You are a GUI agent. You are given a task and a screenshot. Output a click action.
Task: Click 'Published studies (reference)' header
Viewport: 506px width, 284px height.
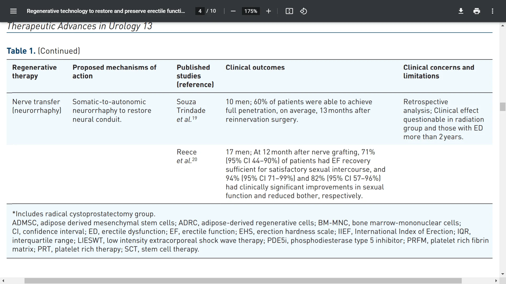coord(195,76)
